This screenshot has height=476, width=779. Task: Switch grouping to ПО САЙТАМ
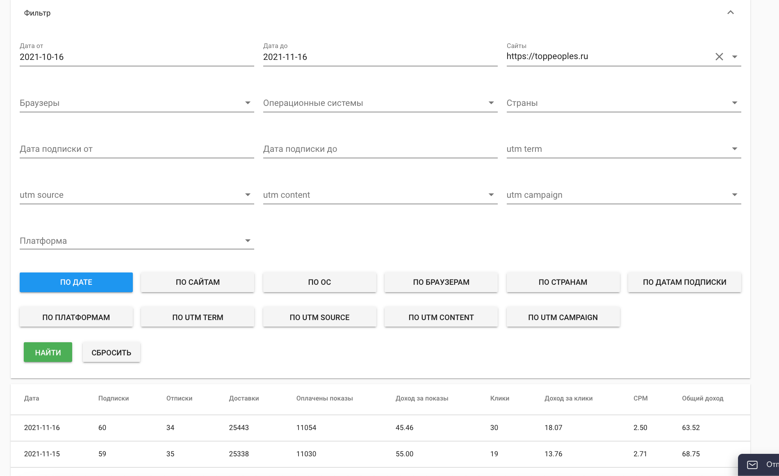[198, 282]
